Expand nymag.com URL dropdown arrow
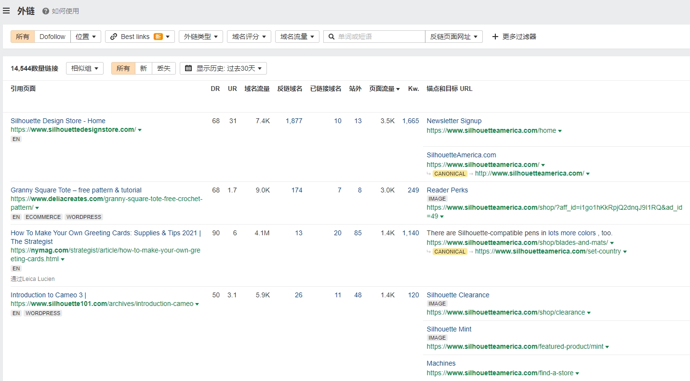 point(63,259)
